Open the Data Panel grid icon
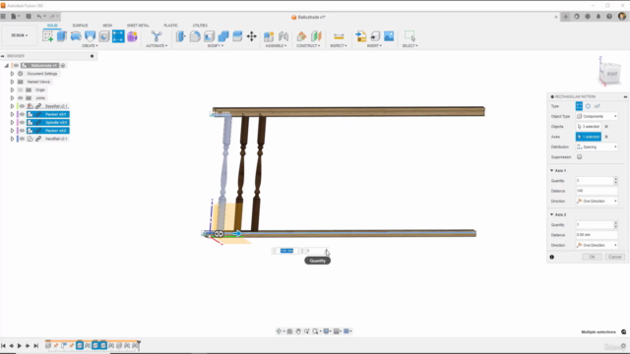Viewport: 630px width, 354px height. click(3, 17)
